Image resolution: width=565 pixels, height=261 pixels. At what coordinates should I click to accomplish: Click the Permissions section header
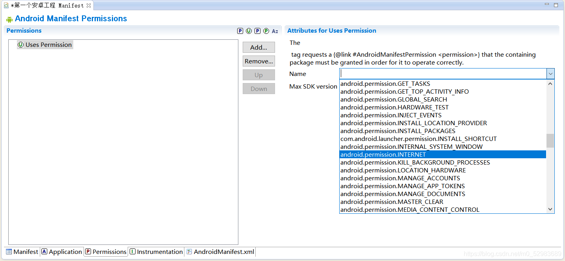pos(24,31)
